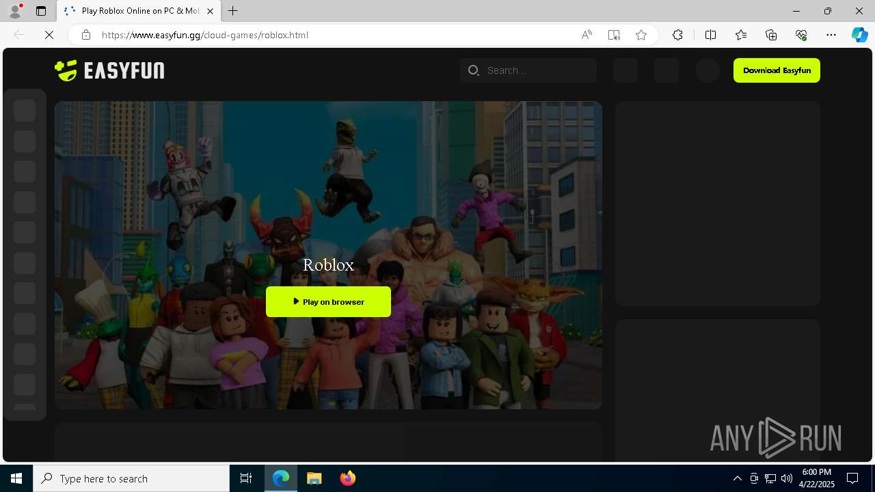Screen dimensions: 875x492
Task: Select the Play Roblox Online tab
Action: [x=139, y=11]
